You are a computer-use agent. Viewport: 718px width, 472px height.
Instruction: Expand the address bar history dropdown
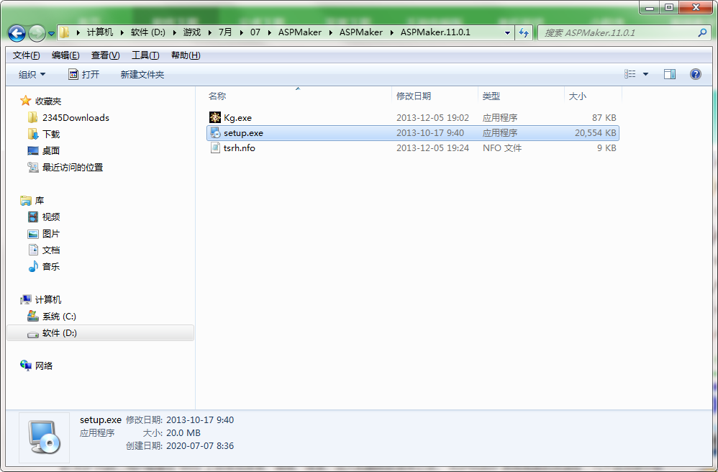point(507,32)
